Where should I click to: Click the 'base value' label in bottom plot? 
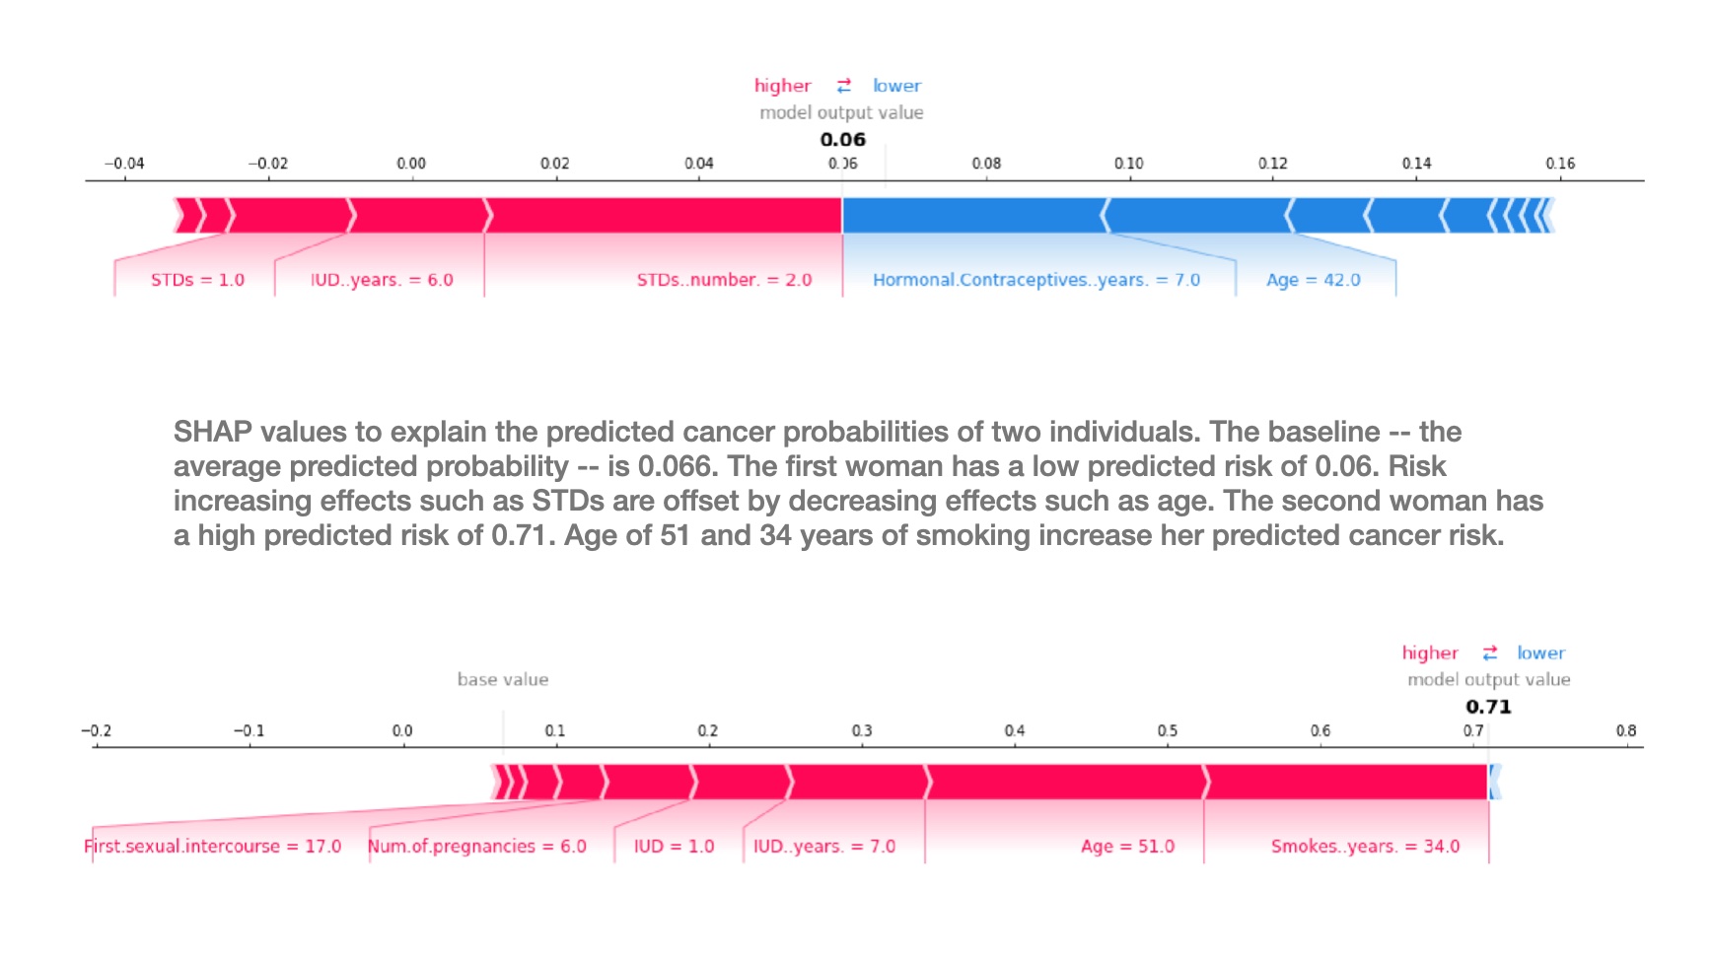502,679
